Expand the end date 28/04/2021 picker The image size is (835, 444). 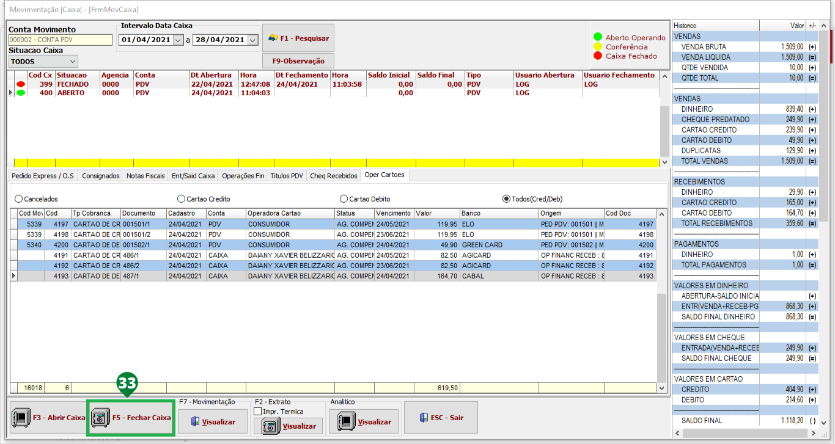tap(252, 40)
